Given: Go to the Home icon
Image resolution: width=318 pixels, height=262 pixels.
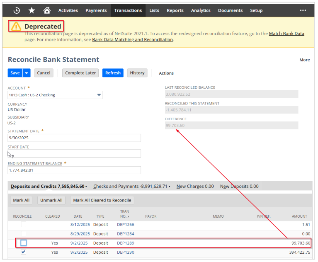Looking at the screenshot, I should coord(47,10).
